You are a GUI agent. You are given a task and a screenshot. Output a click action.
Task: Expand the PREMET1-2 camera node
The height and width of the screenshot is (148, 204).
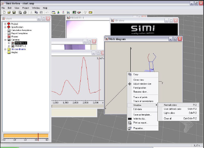click(x=9, y=46)
